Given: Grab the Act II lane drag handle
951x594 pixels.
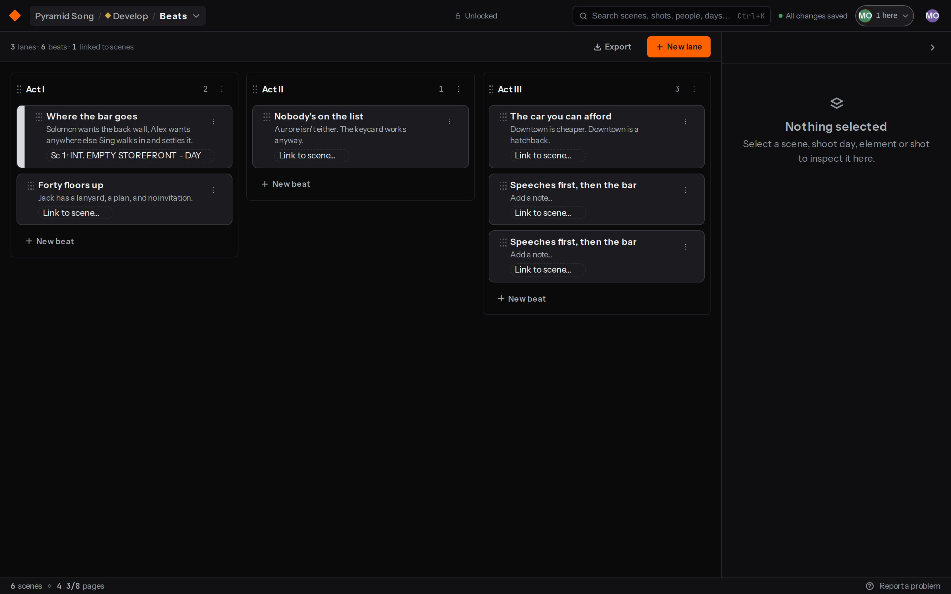Looking at the screenshot, I should [255, 89].
